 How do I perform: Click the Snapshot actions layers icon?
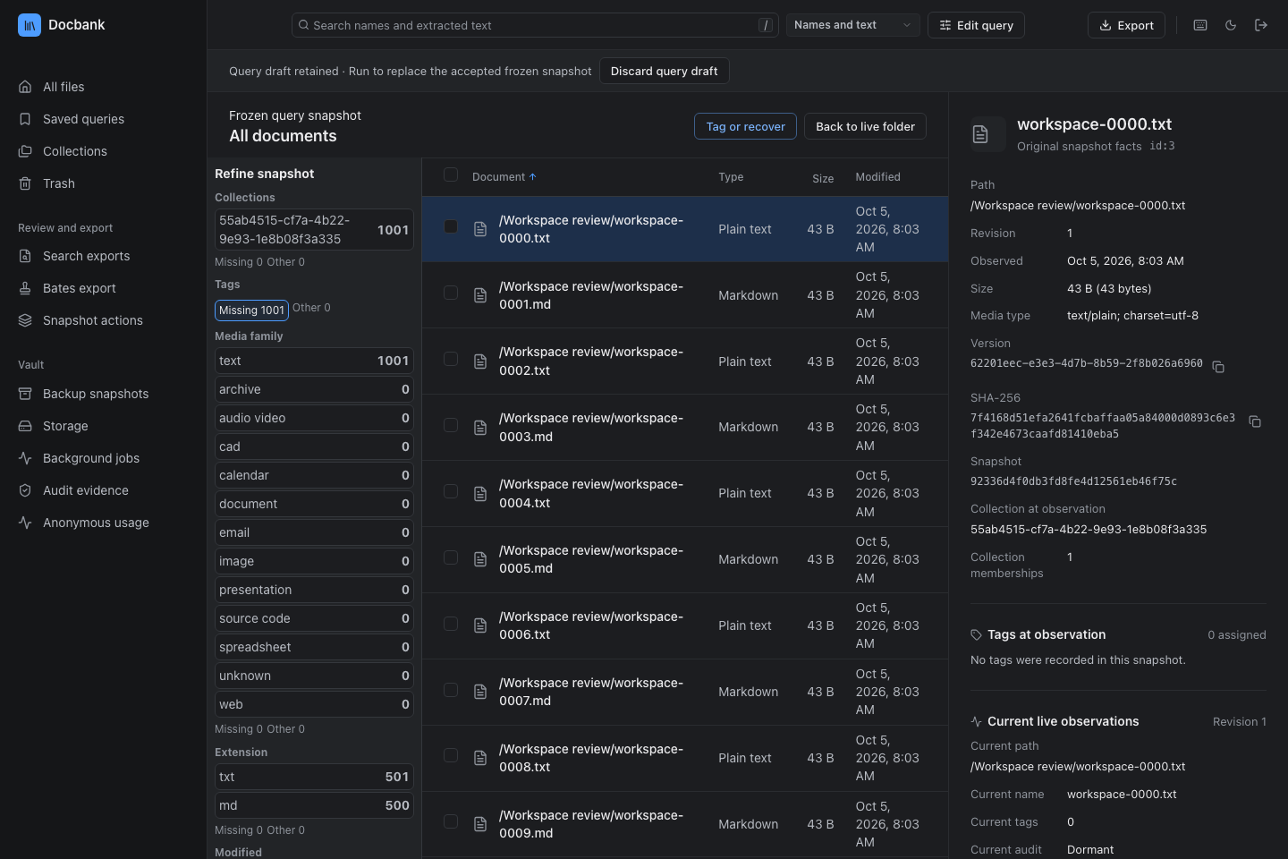point(25,320)
